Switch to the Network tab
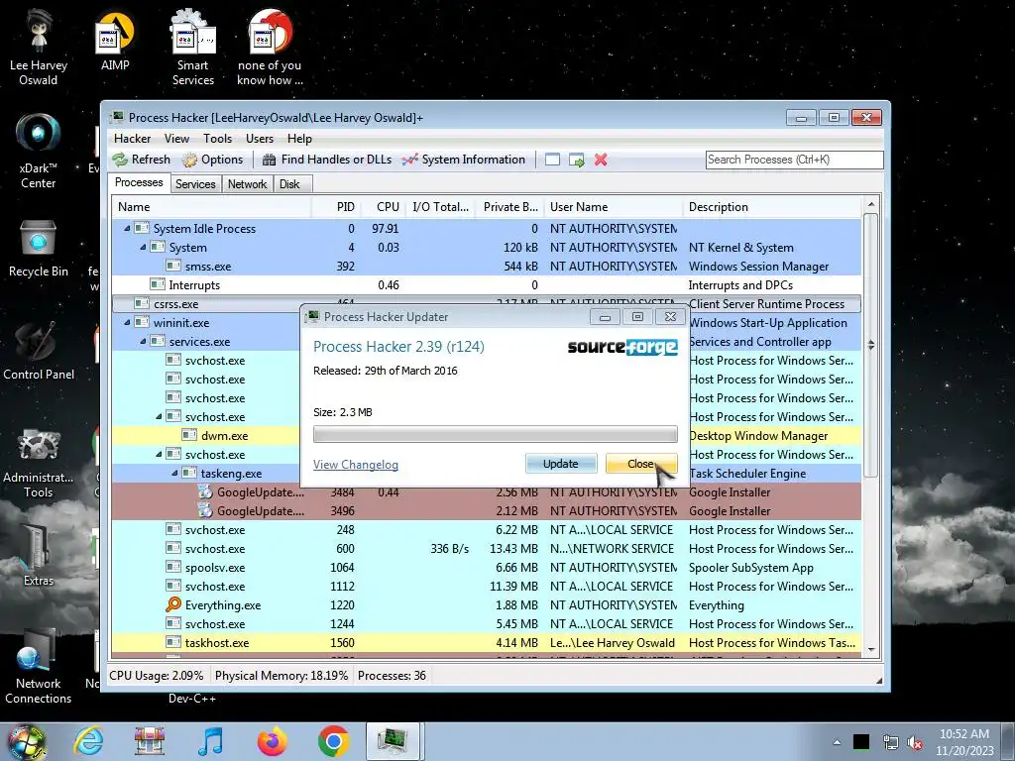This screenshot has width=1015, height=761. [247, 184]
